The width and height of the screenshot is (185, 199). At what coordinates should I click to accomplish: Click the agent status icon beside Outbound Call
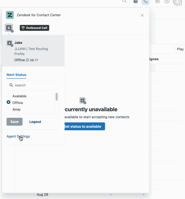click(9, 28)
